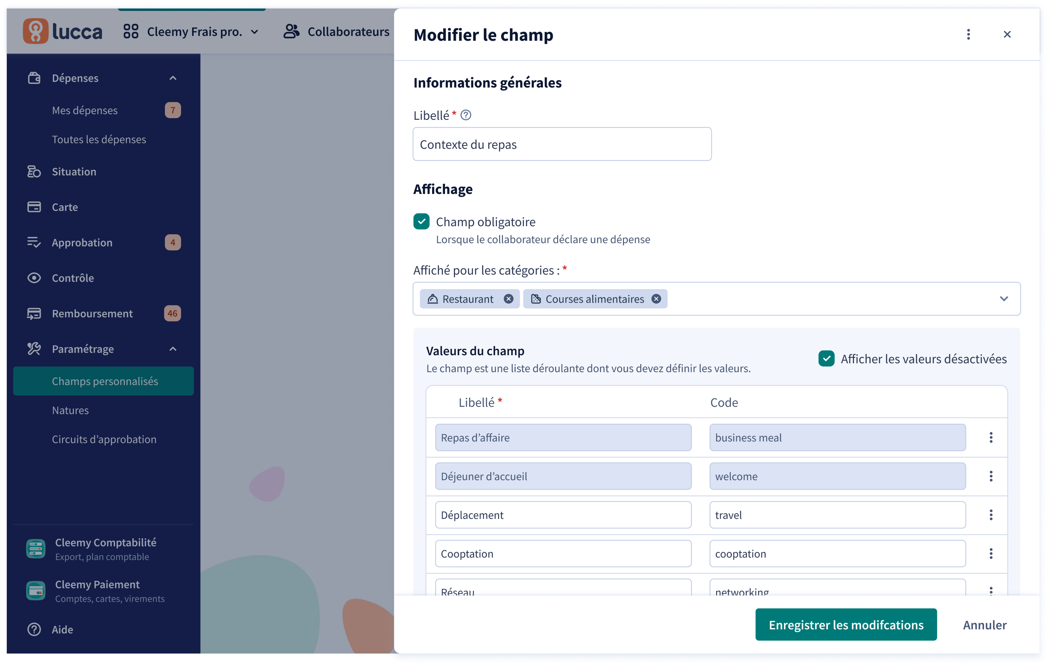
Task: Click the Approbation checklist icon
Action: (x=34, y=242)
